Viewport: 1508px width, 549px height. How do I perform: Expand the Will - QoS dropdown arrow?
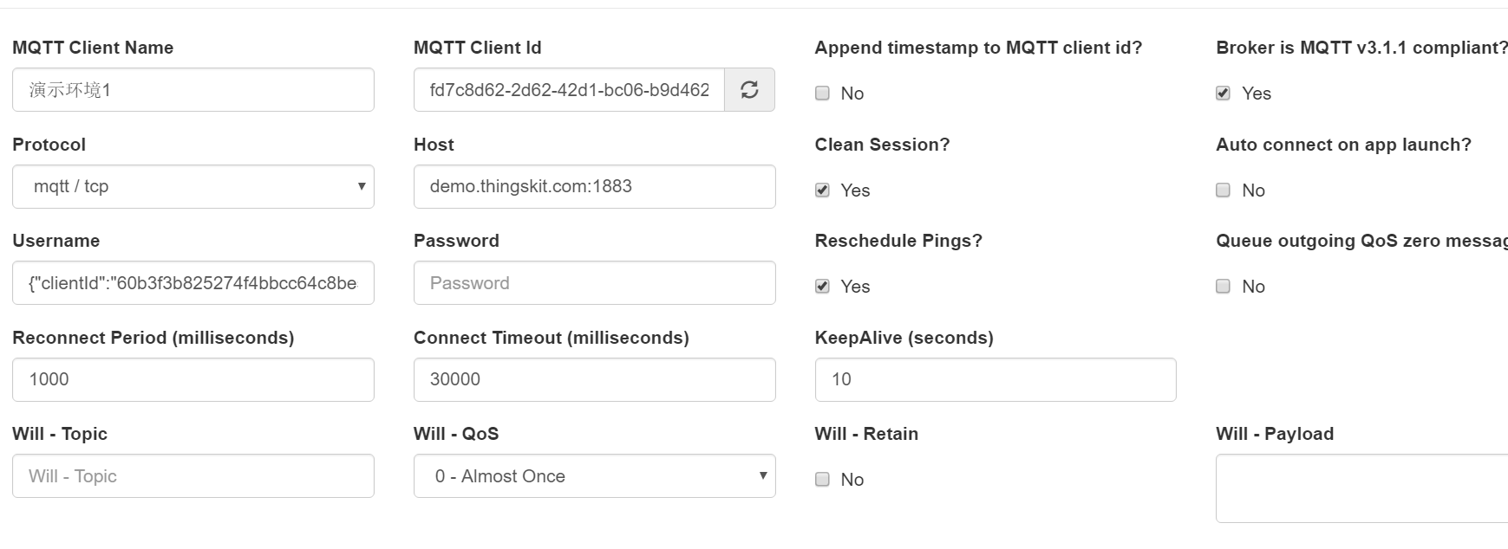763,475
